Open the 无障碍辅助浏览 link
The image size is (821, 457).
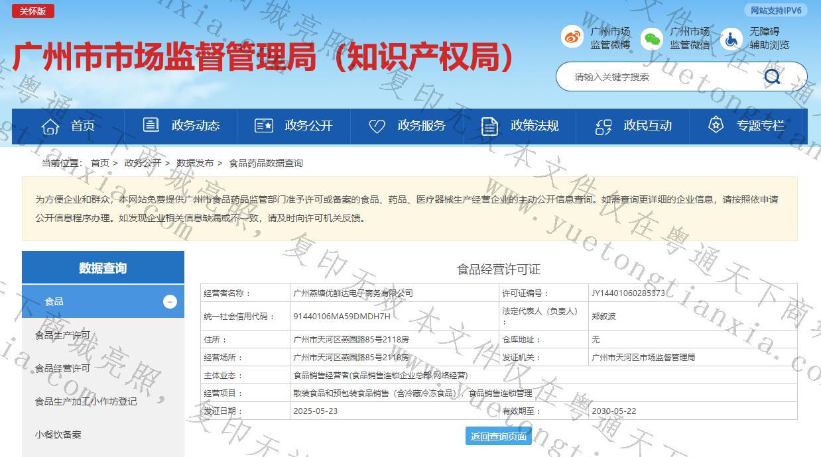tap(769, 38)
